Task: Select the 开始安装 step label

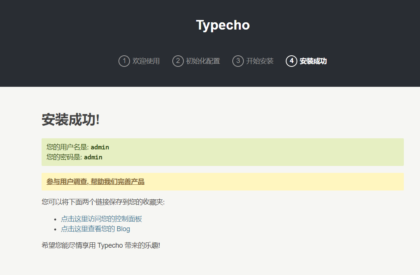Action: pos(260,61)
